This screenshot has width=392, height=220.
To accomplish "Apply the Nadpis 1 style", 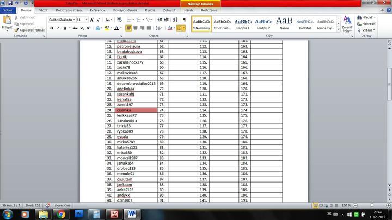I will (243, 24).
